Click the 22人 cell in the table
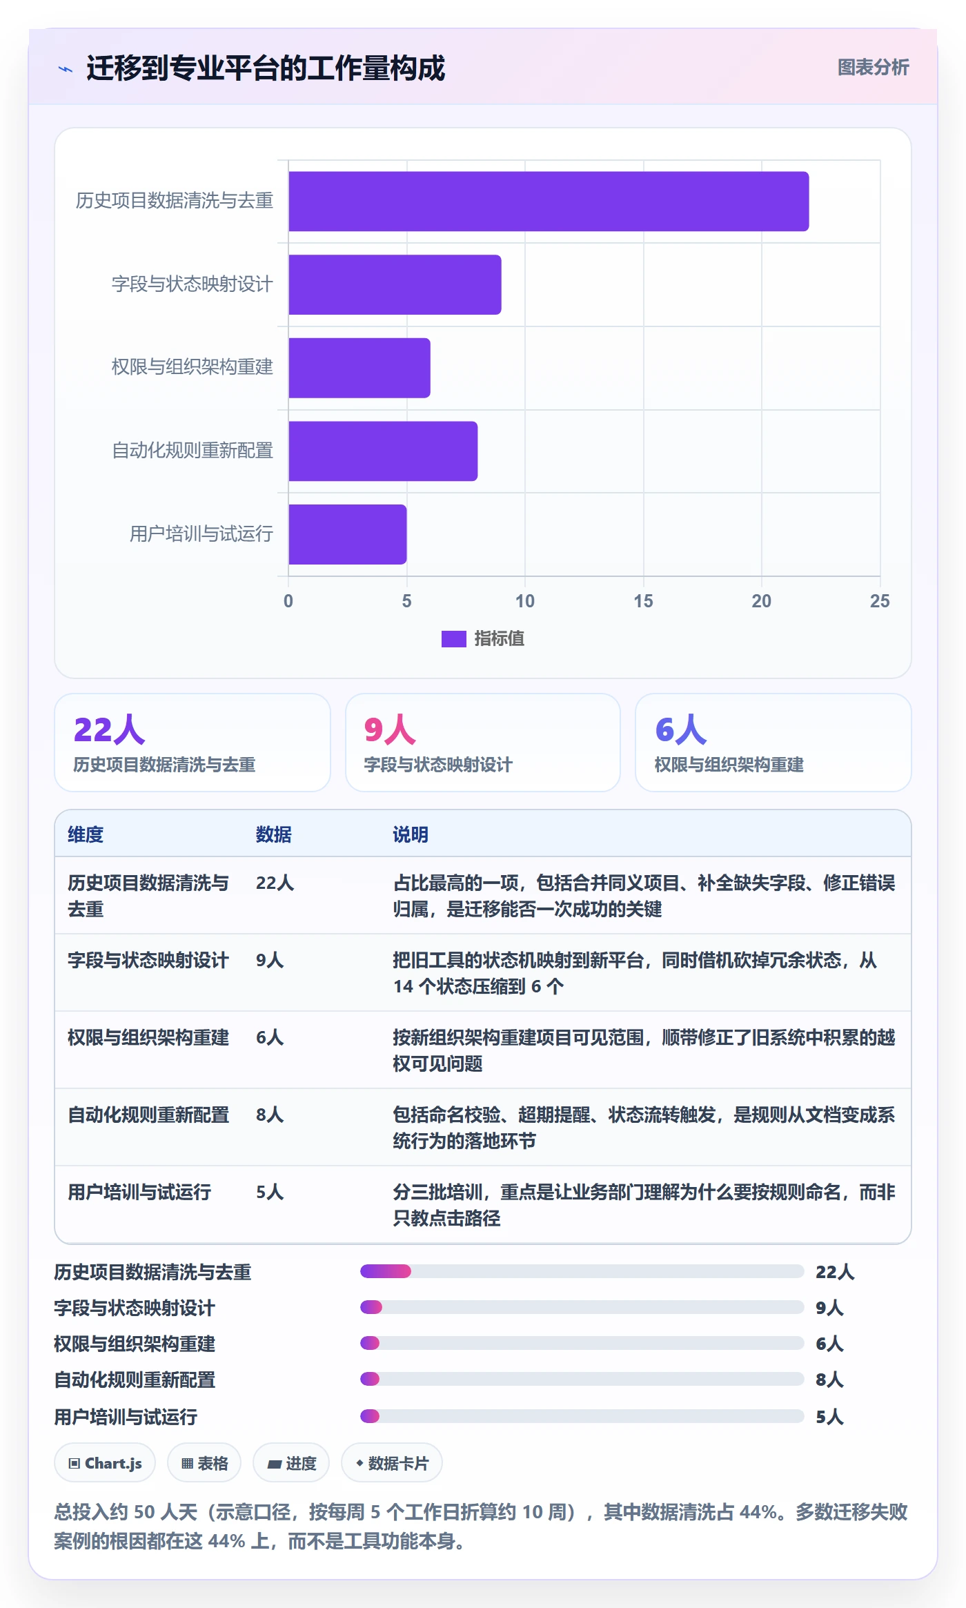 click(x=275, y=883)
